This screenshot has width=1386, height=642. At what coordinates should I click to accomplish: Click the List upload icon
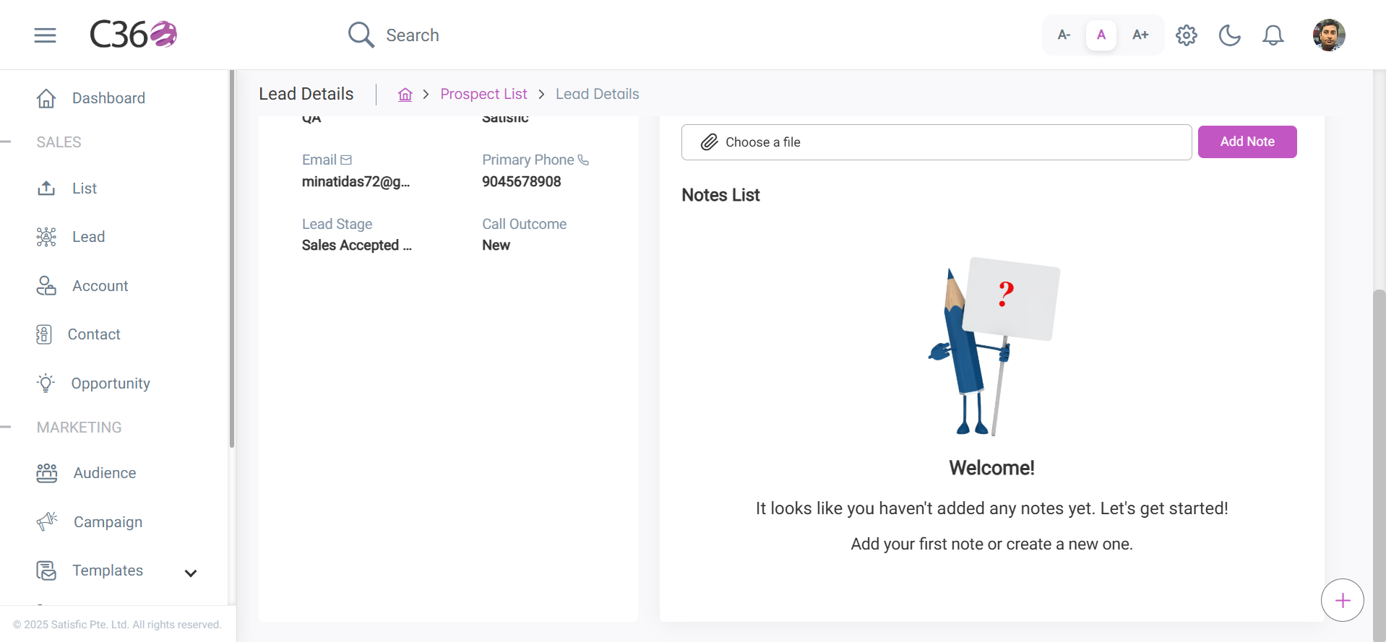(46, 188)
